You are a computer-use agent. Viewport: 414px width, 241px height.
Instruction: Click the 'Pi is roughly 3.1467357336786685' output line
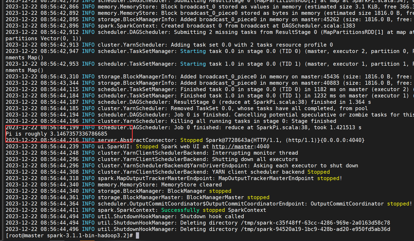pos(56,134)
